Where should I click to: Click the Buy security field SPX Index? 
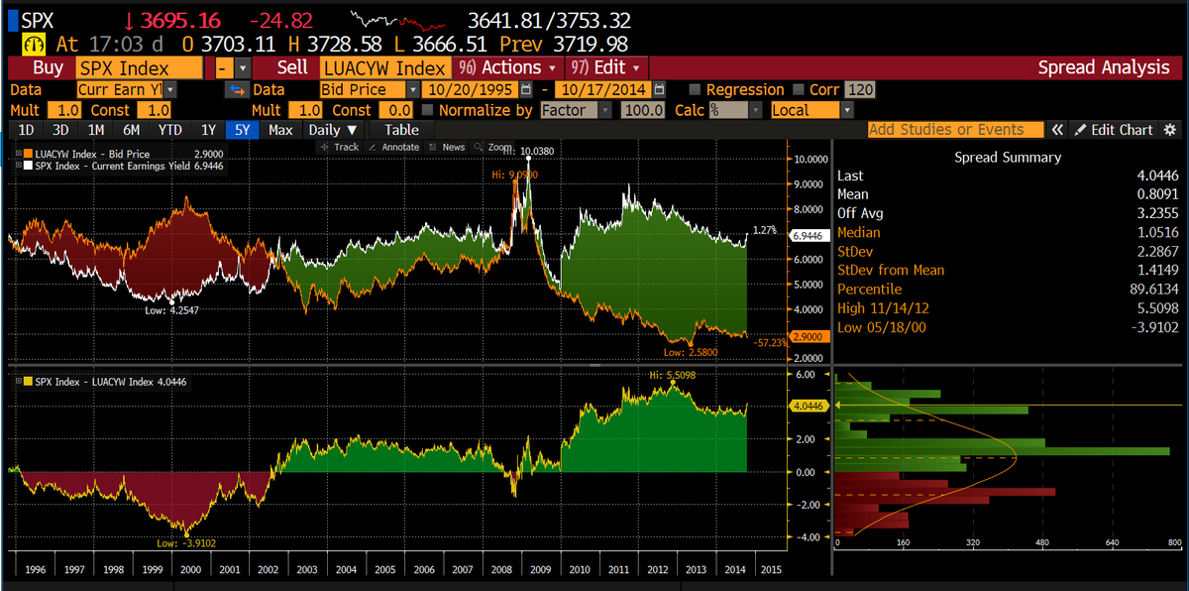[138, 68]
